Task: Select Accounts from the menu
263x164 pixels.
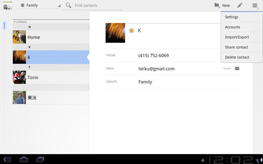Action: [x=242, y=27]
